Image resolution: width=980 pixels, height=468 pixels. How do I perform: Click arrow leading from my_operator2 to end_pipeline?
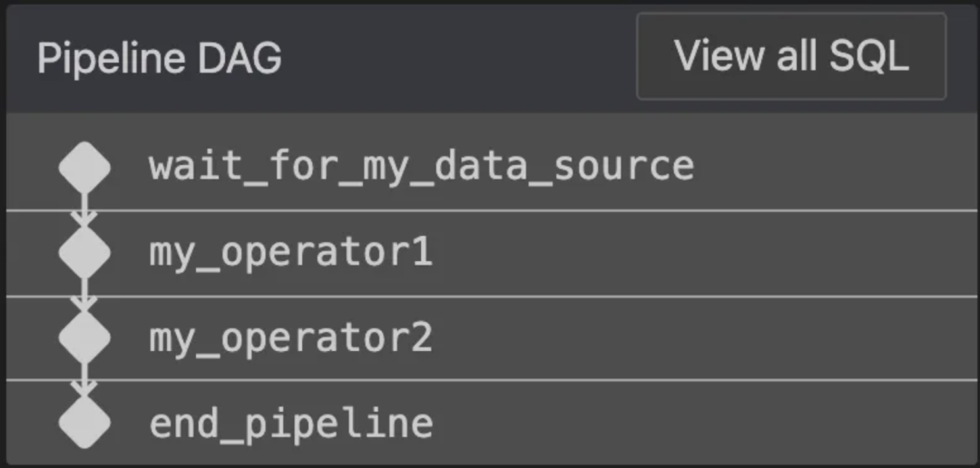[x=84, y=381]
